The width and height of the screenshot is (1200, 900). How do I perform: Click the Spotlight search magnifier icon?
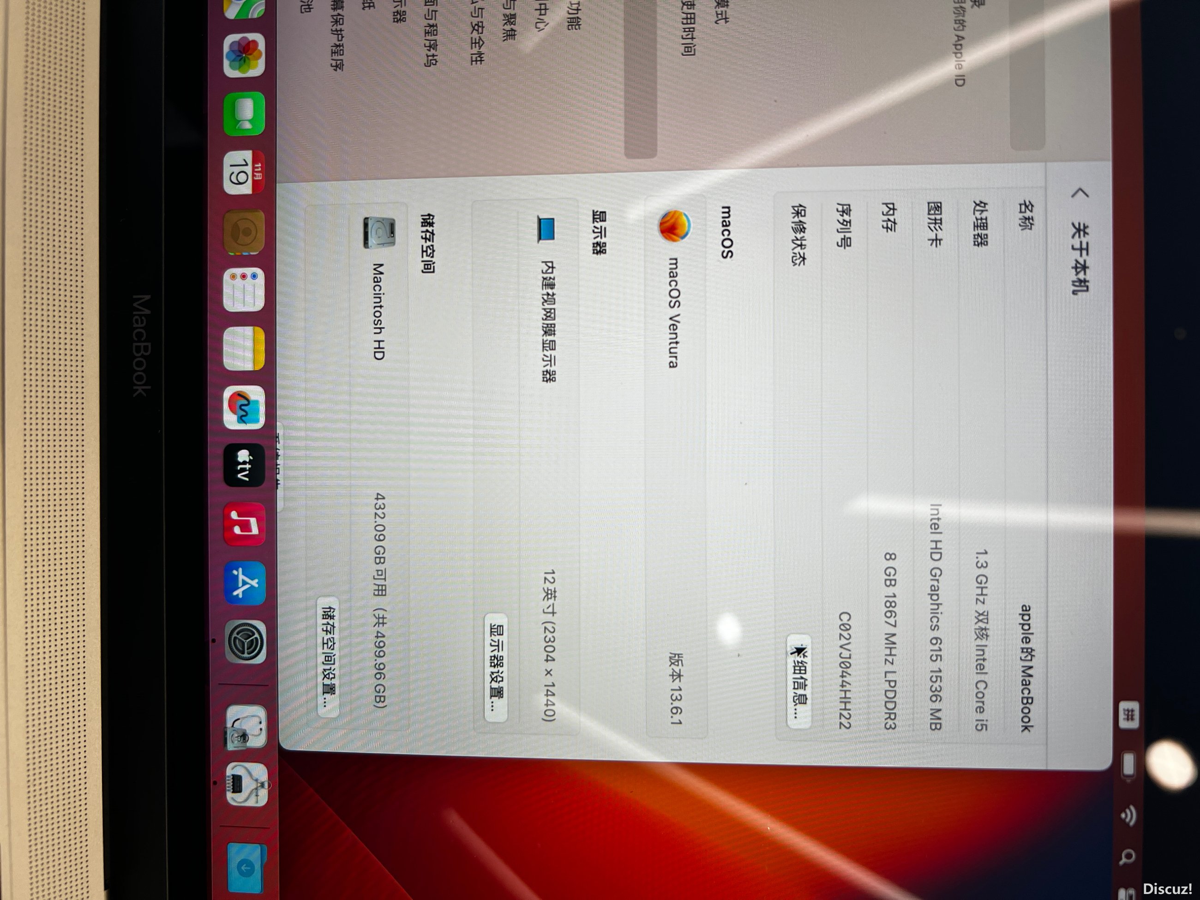click(x=1128, y=858)
